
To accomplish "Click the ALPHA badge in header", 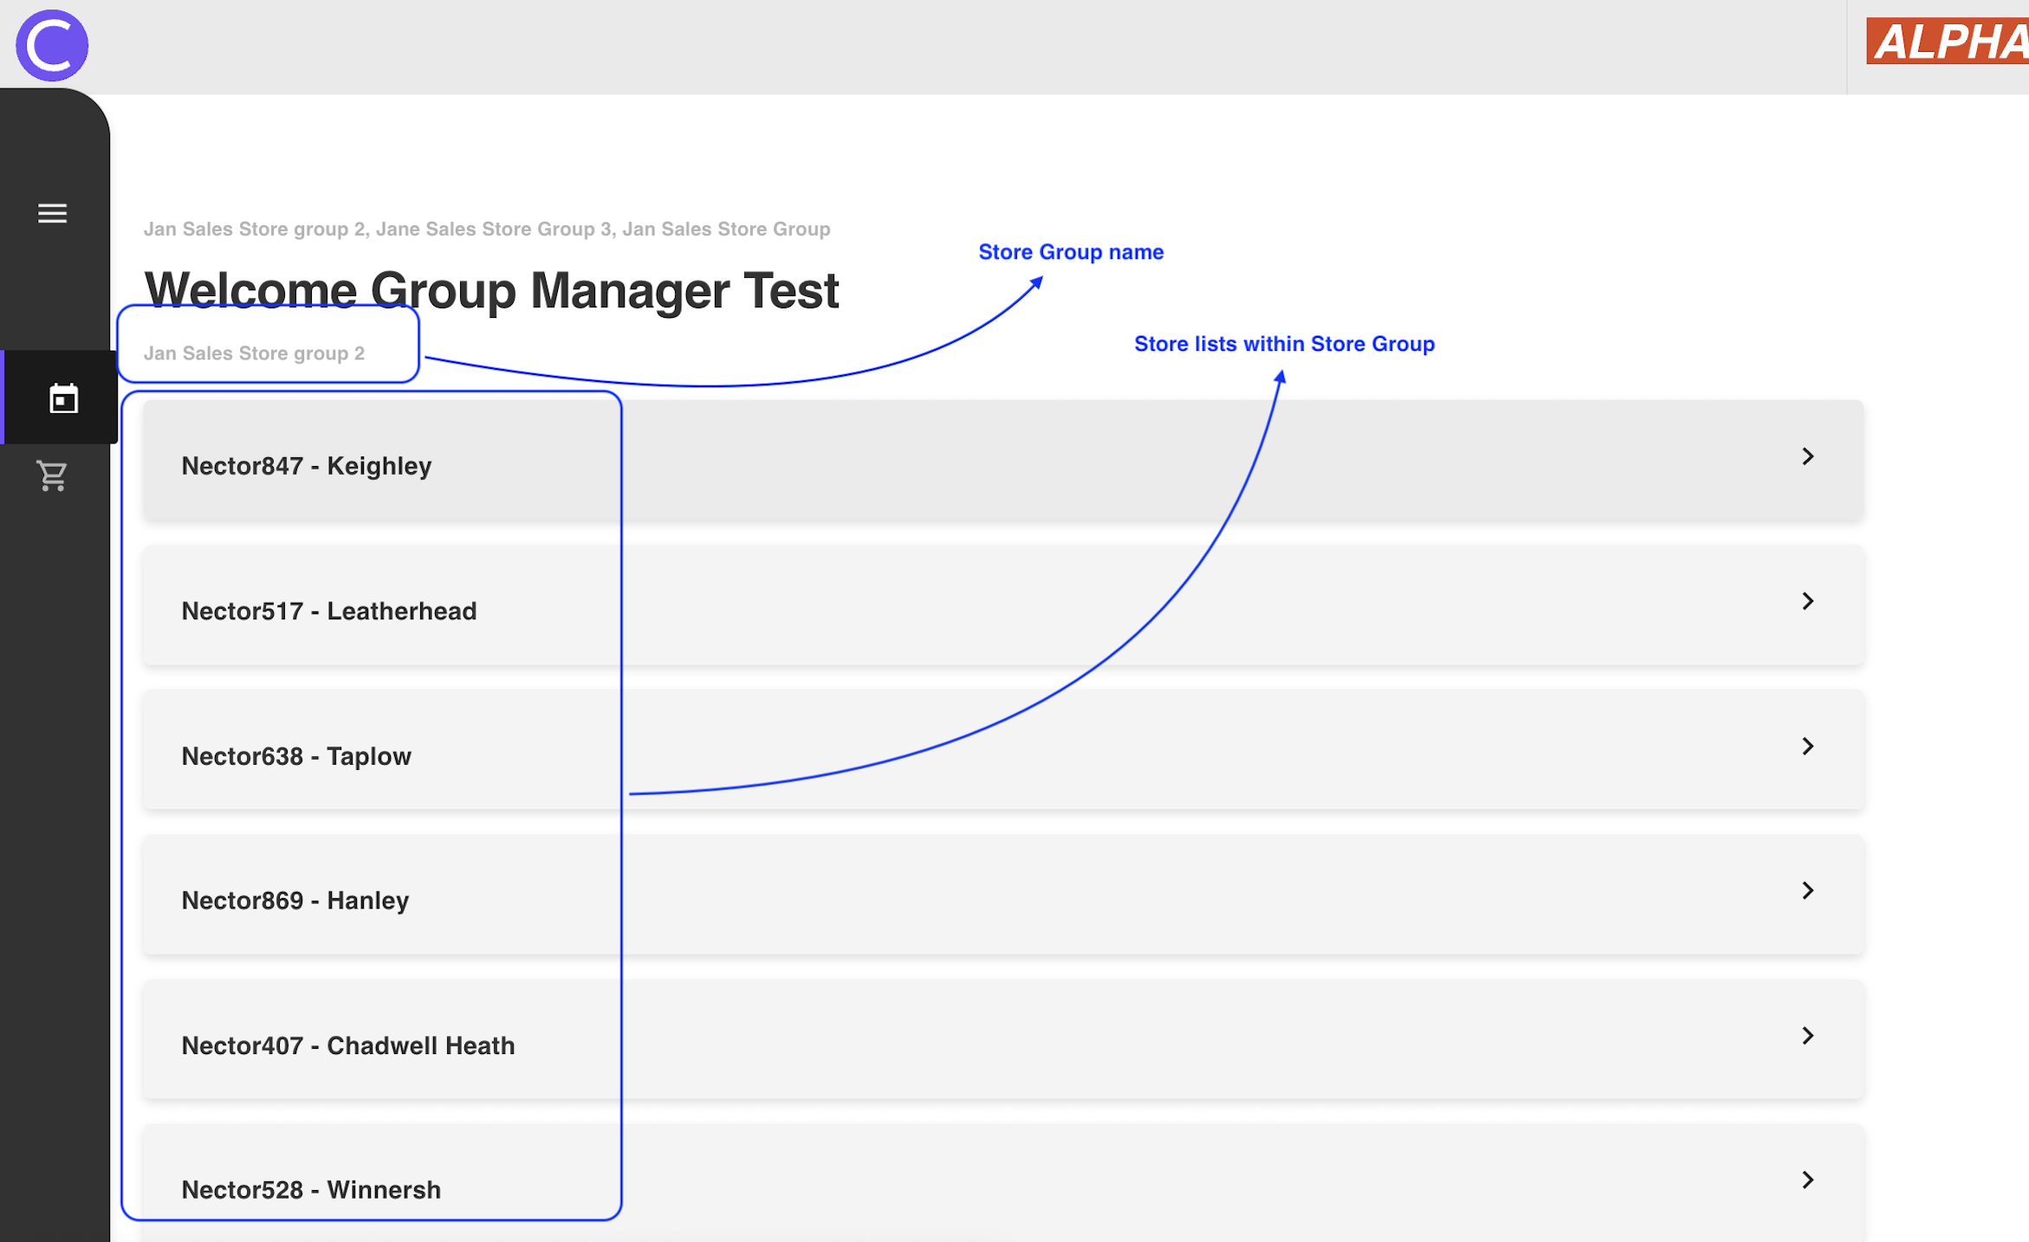I will (1946, 42).
